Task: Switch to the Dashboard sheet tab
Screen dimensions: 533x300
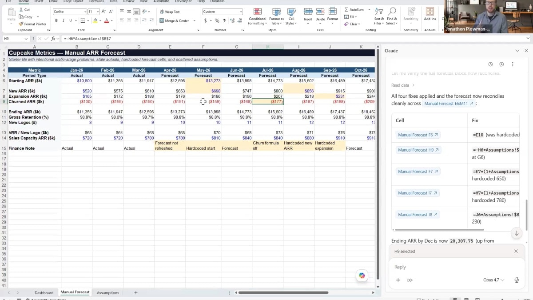Action: 44,293
